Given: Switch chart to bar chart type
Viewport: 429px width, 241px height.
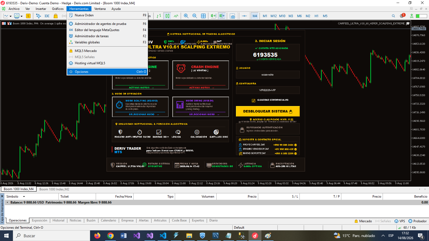Looking at the screenshot, I should click(159, 16).
